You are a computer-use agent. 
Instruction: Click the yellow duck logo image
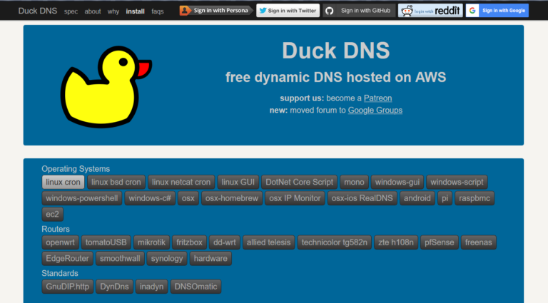point(106,86)
